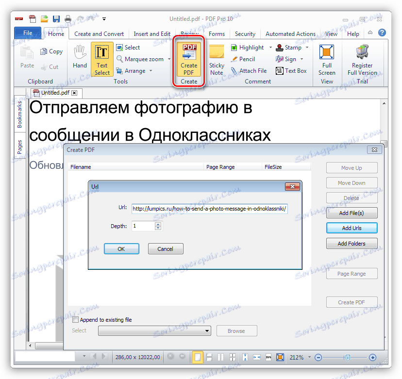Open the Pages side panel tab
402x379 pixels.
click(x=20, y=147)
